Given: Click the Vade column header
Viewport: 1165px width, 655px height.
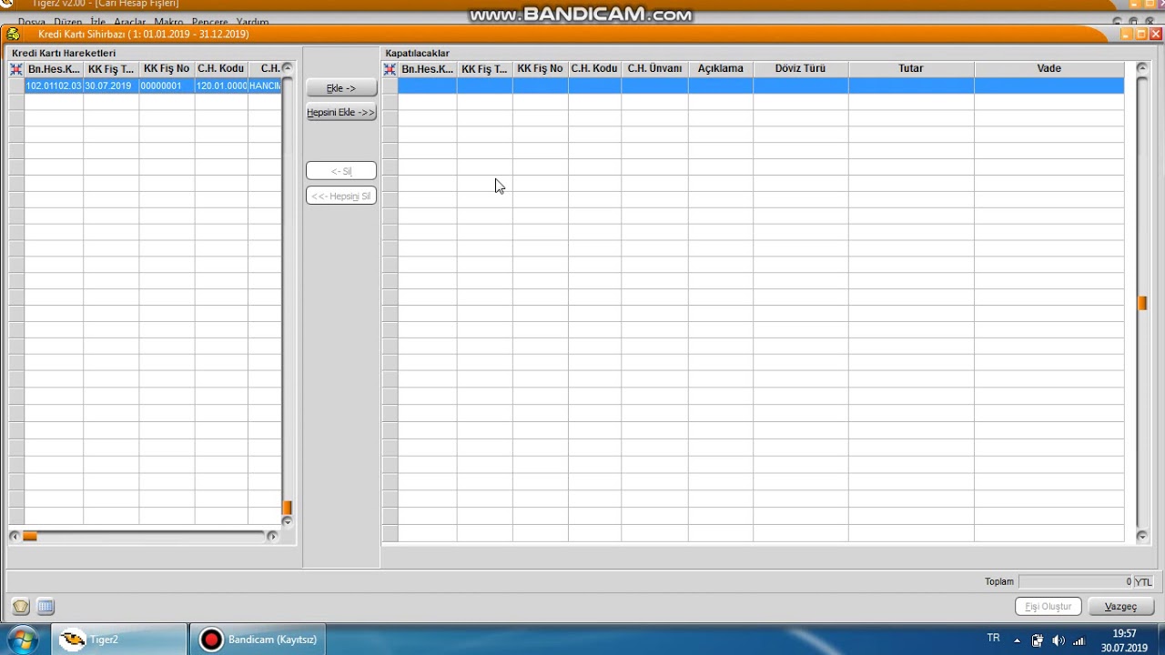Looking at the screenshot, I should [x=1049, y=69].
